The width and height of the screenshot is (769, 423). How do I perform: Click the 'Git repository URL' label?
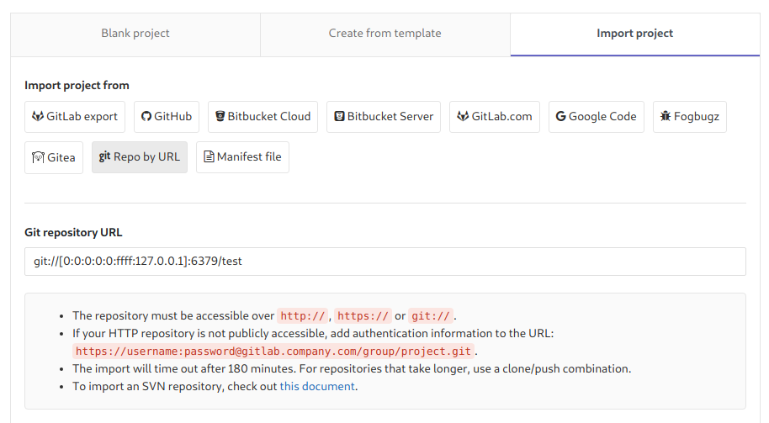pos(73,232)
